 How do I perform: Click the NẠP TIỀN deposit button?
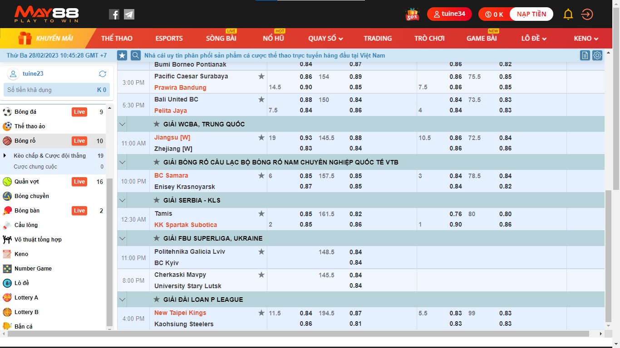tap(531, 14)
